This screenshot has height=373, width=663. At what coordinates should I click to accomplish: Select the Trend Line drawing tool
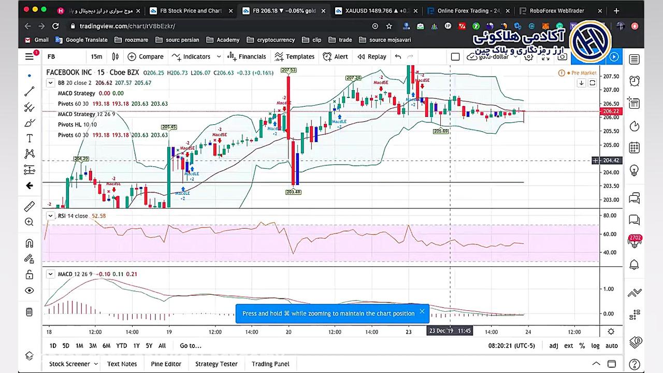click(30, 92)
